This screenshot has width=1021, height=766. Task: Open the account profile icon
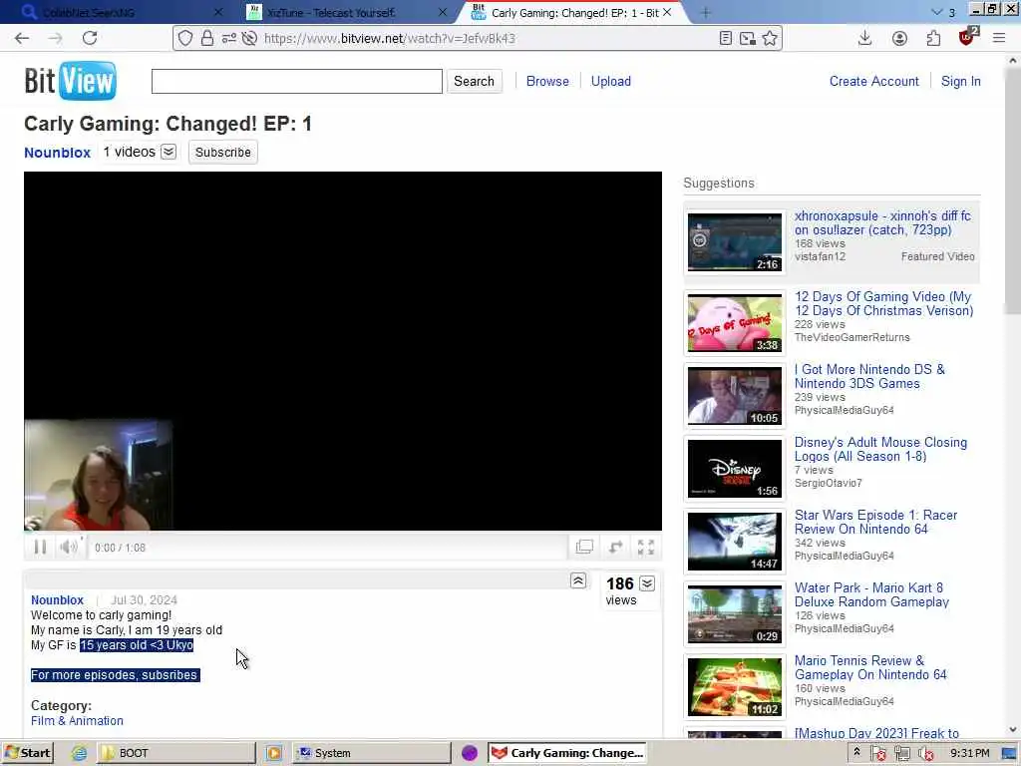click(x=899, y=39)
